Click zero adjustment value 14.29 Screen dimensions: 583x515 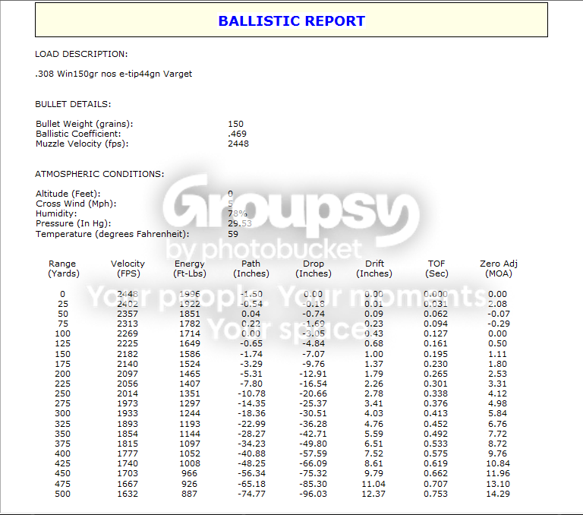[x=498, y=494]
